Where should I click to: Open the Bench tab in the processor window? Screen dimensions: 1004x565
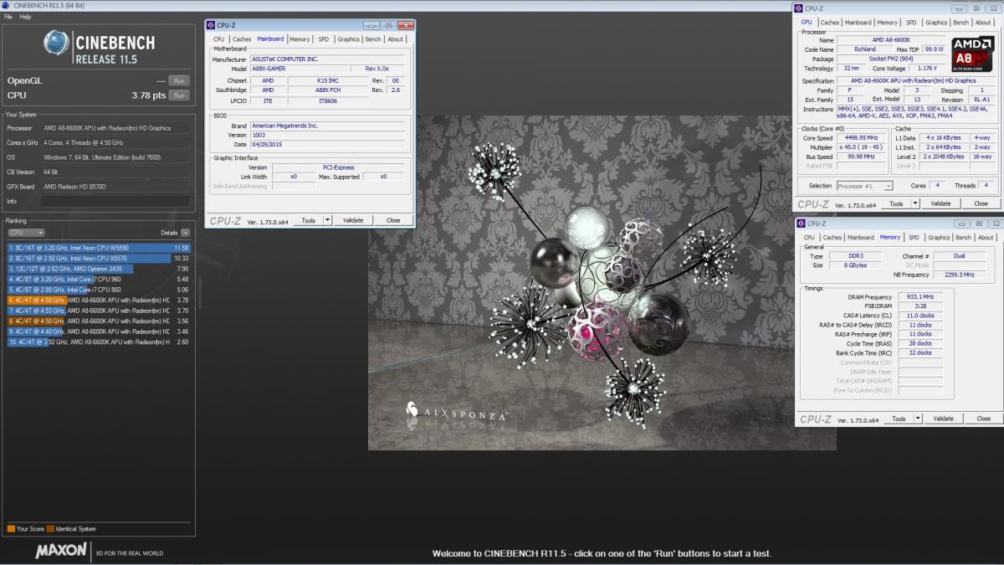[x=961, y=23]
